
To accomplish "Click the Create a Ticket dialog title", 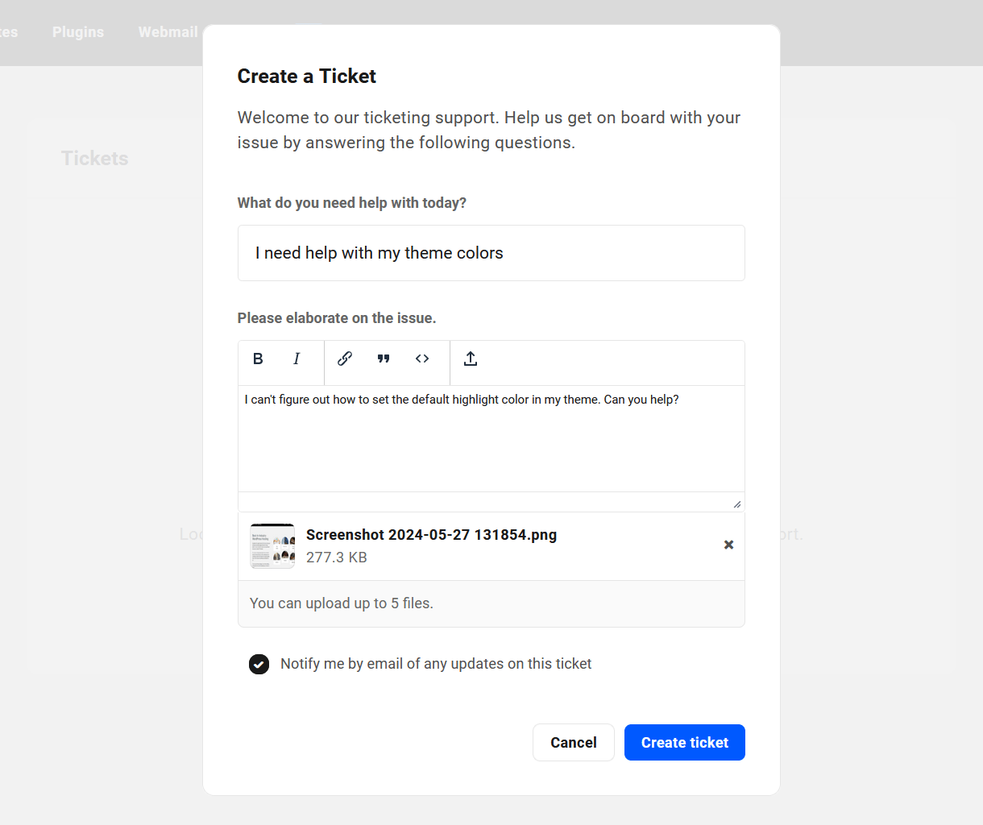I will point(306,77).
